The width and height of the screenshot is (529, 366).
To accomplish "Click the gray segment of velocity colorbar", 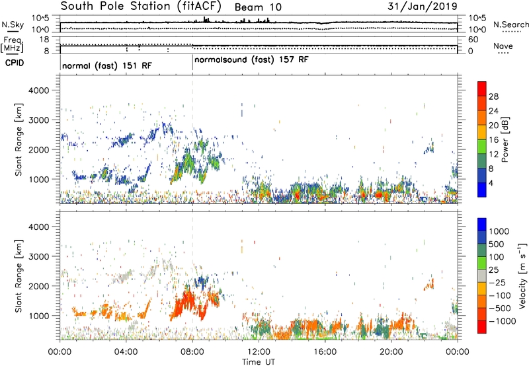I will [482, 275].
